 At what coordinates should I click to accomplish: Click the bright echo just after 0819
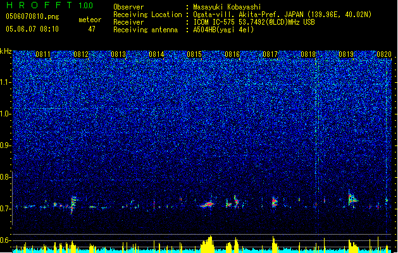coord(352,199)
